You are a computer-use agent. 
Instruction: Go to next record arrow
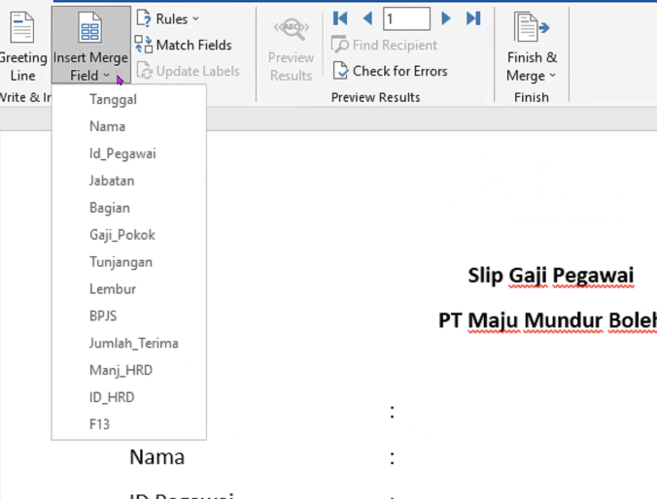coord(446,18)
